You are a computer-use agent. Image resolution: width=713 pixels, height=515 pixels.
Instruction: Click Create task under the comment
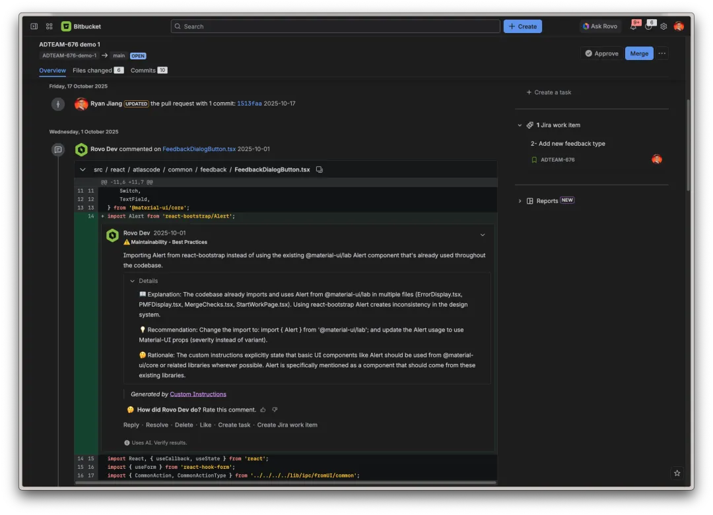[x=234, y=425]
